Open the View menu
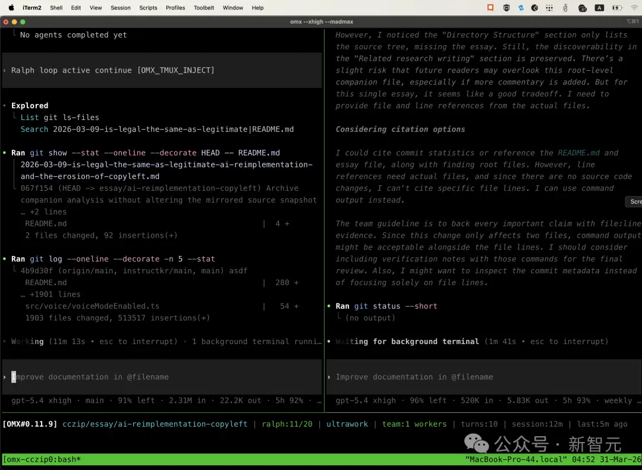 (95, 7)
